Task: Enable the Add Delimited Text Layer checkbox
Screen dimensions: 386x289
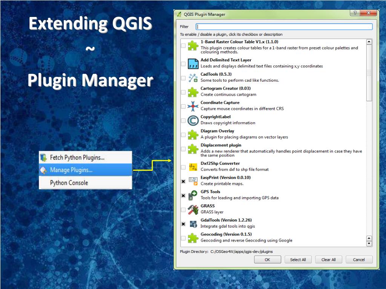Action: coord(183,64)
